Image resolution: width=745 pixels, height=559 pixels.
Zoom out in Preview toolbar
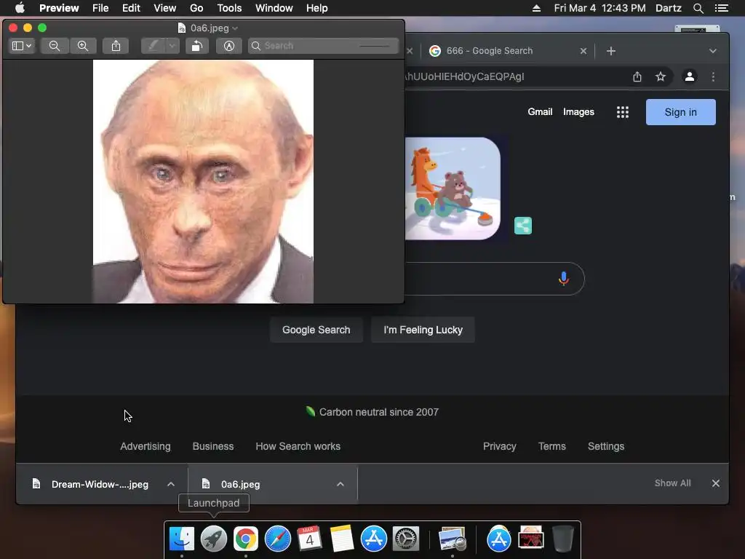click(54, 46)
